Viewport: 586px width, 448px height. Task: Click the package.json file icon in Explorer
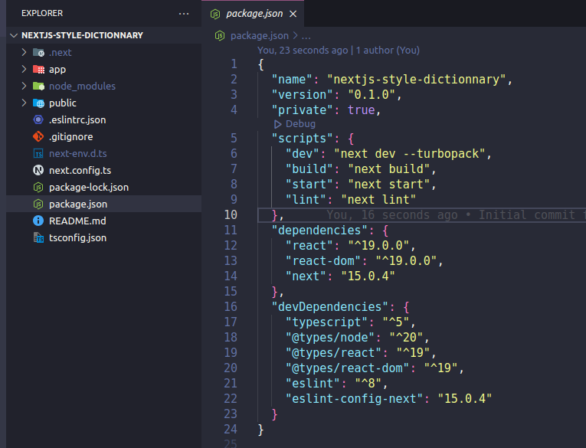(x=38, y=204)
